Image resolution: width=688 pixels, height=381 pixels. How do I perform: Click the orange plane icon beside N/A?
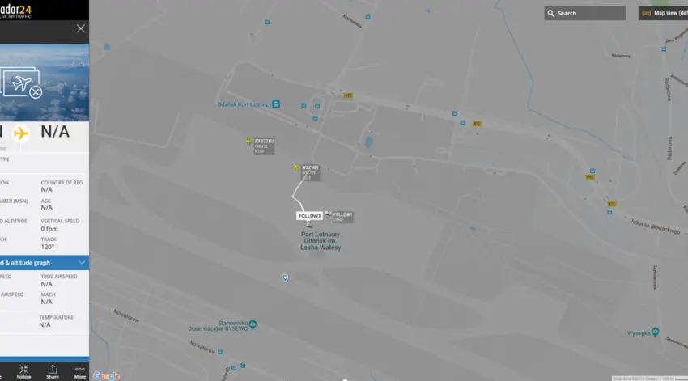click(x=20, y=133)
